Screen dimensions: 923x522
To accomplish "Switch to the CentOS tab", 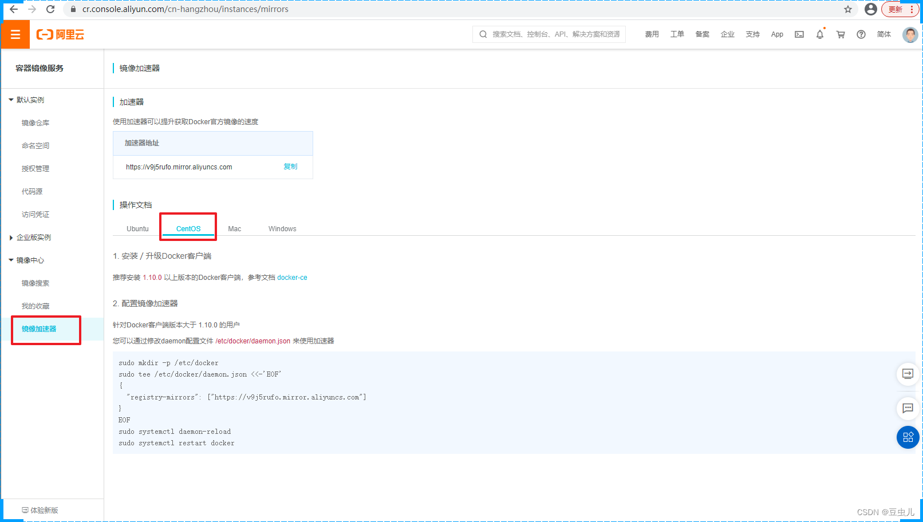I will coord(188,228).
